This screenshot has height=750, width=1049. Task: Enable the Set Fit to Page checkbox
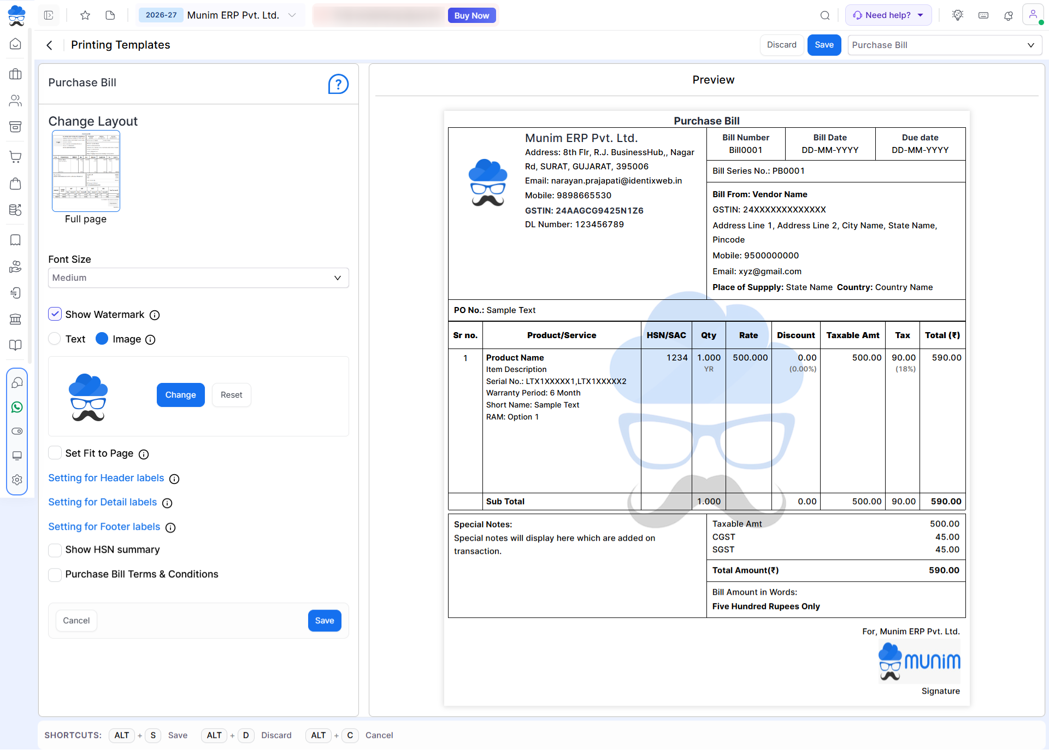(x=55, y=453)
